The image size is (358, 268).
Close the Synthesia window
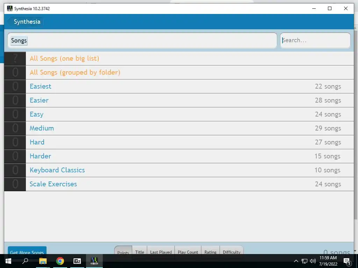346,8
